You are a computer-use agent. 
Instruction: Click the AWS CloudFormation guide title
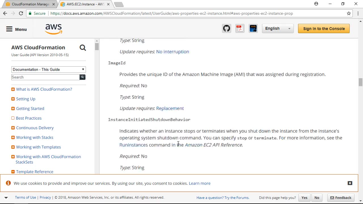tap(38, 47)
